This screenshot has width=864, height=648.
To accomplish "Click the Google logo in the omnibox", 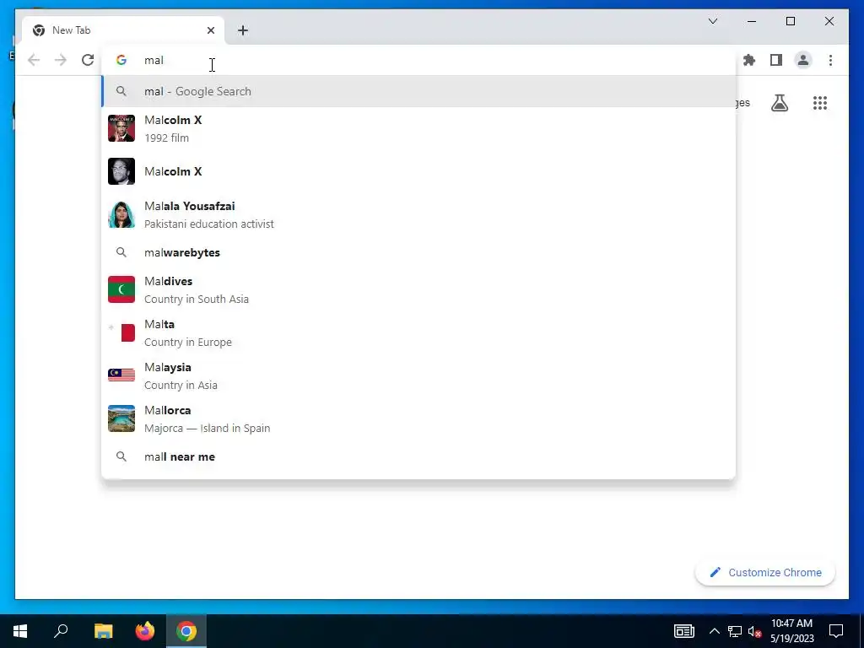I will click(x=121, y=60).
